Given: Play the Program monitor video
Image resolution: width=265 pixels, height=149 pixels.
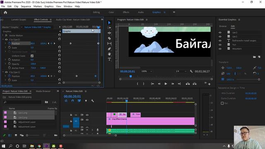Looking at the screenshot, I should [x=166, y=84].
